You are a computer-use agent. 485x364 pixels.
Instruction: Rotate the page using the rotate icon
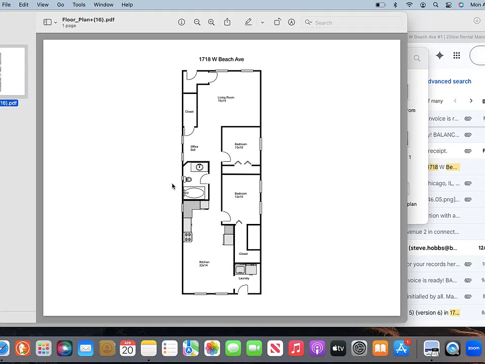277,22
